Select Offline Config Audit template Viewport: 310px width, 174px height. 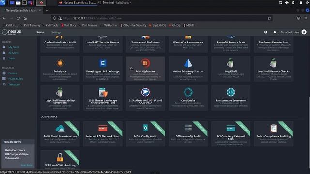pyautogui.click(x=188, y=134)
